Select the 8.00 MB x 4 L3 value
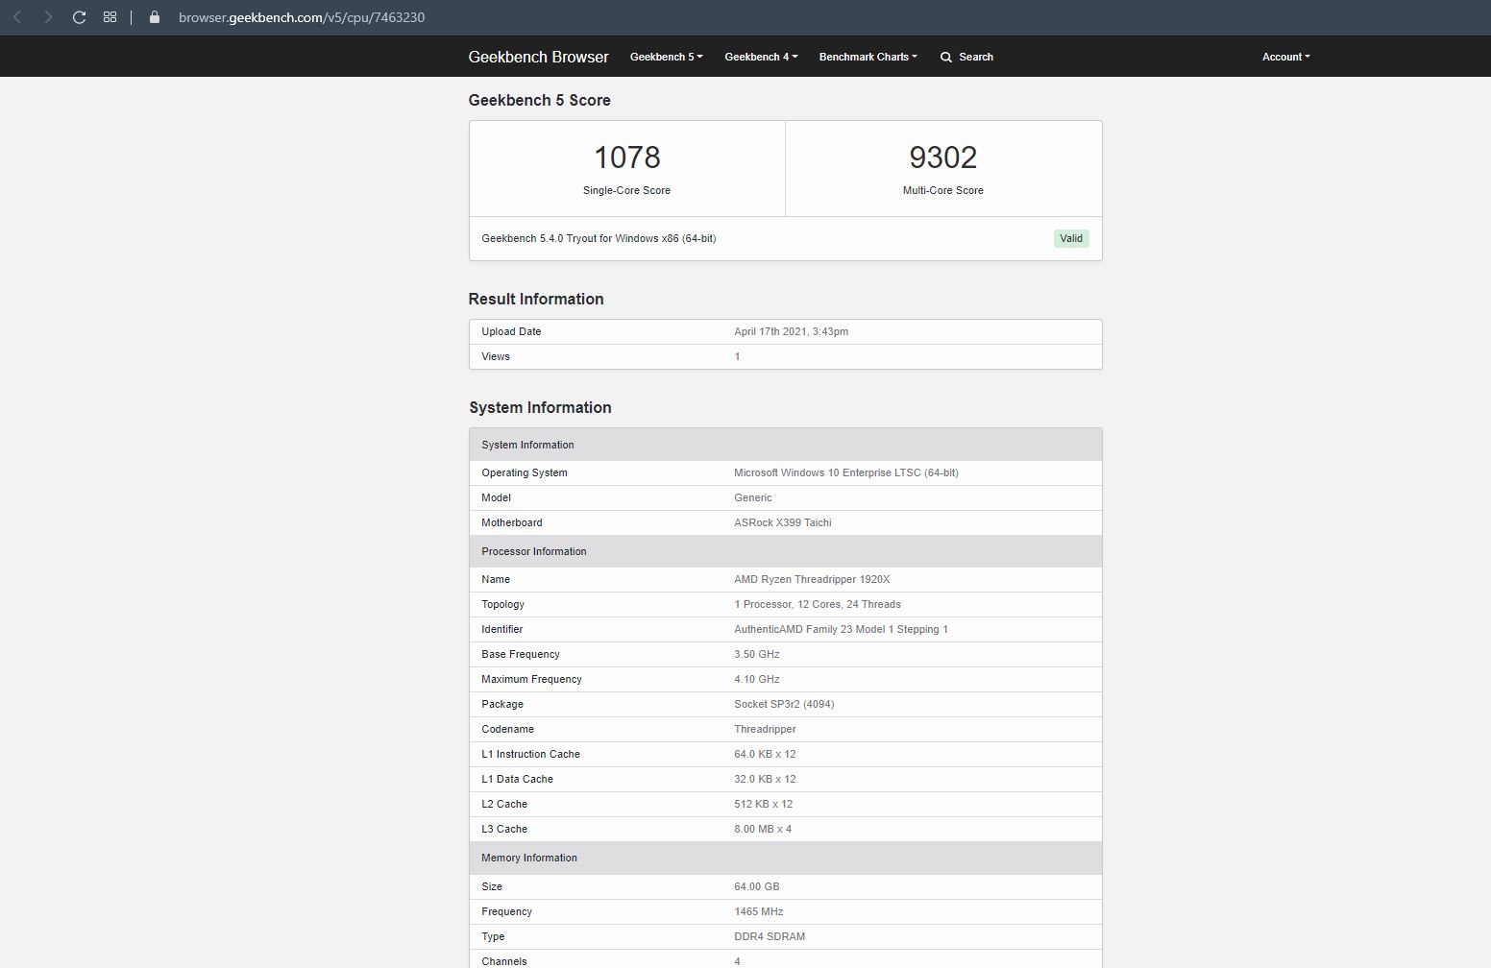The image size is (1491, 968). [763, 829]
